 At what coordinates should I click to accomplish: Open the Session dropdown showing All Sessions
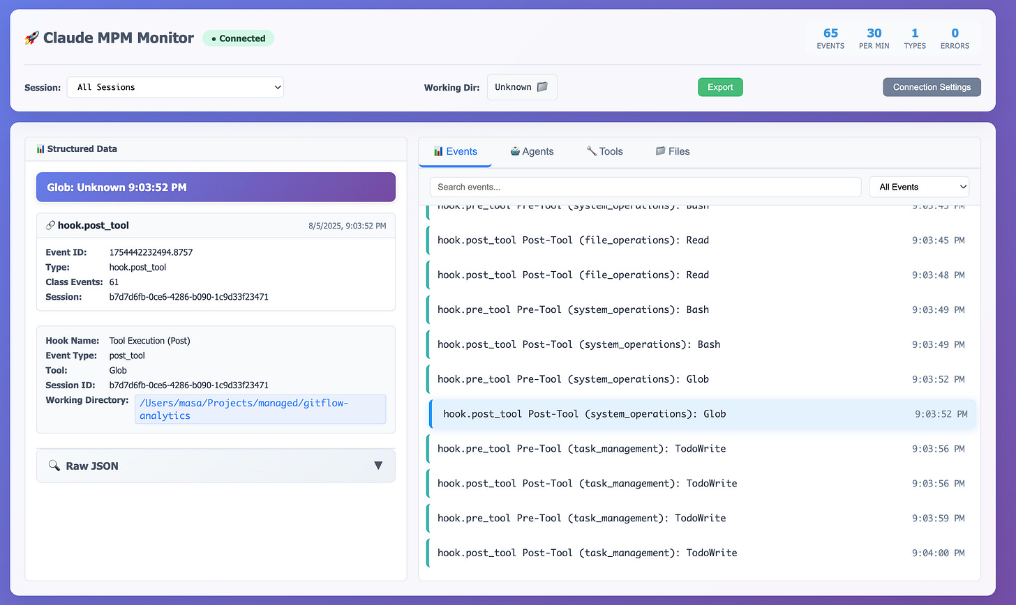pos(175,87)
